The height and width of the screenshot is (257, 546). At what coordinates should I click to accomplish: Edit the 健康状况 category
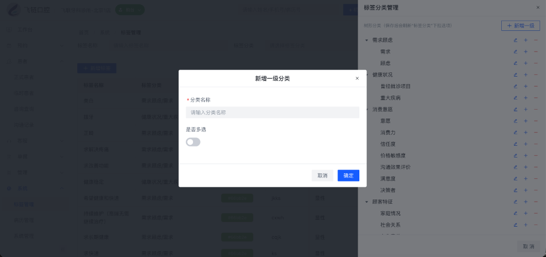click(516, 74)
